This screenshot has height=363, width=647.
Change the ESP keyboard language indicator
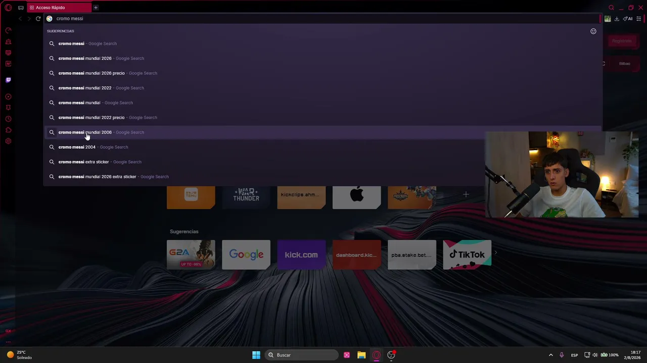[574, 355]
